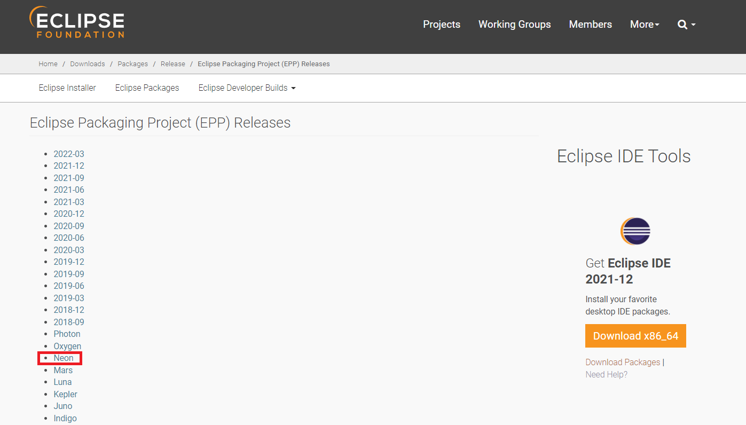The image size is (746, 425).
Task: Open the Need Help? link
Action: tap(607, 374)
